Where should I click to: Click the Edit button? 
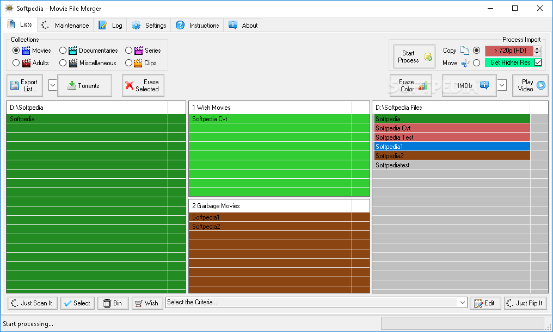(486, 303)
